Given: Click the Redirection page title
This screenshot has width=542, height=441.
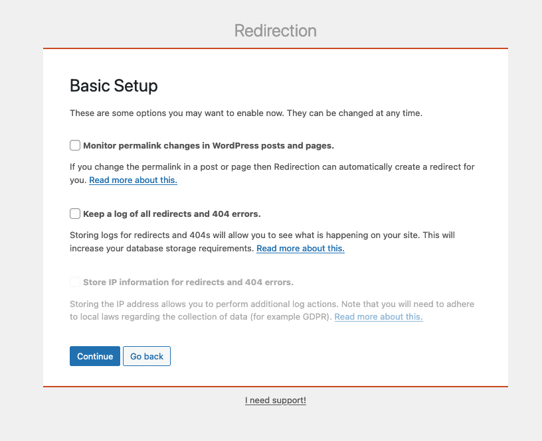Looking at the screenshot, I should 276,31.
